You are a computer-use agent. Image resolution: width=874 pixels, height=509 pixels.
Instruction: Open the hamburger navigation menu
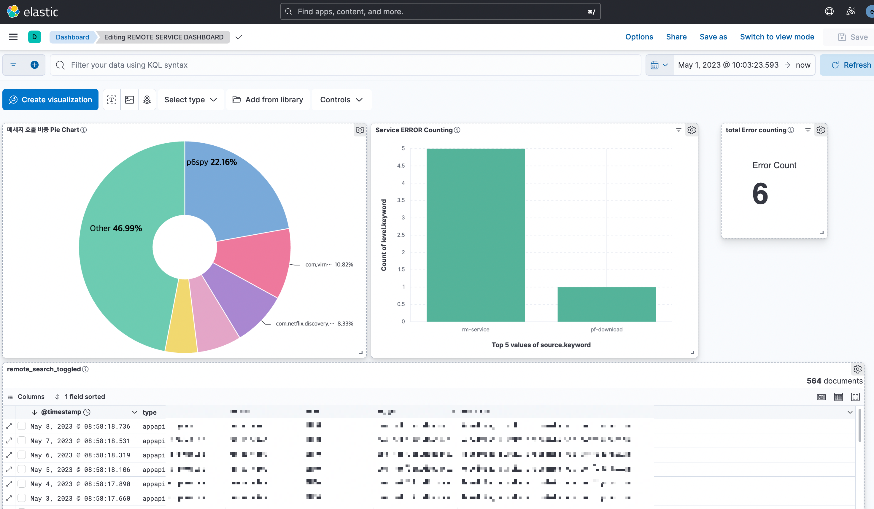(x=13, y=37)
